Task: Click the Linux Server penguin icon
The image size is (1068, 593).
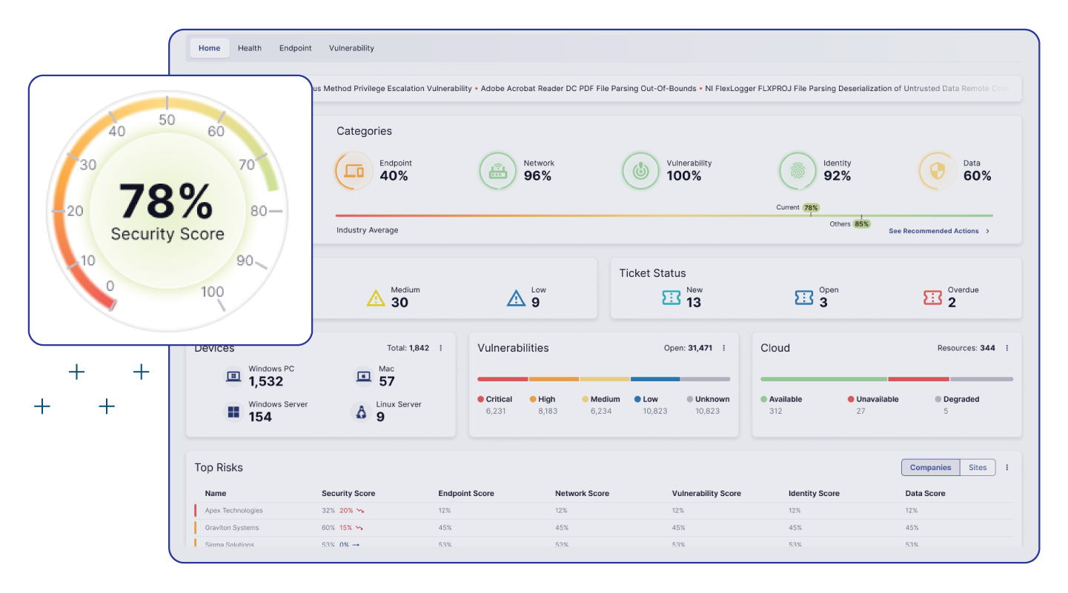Action: point(361,412)
